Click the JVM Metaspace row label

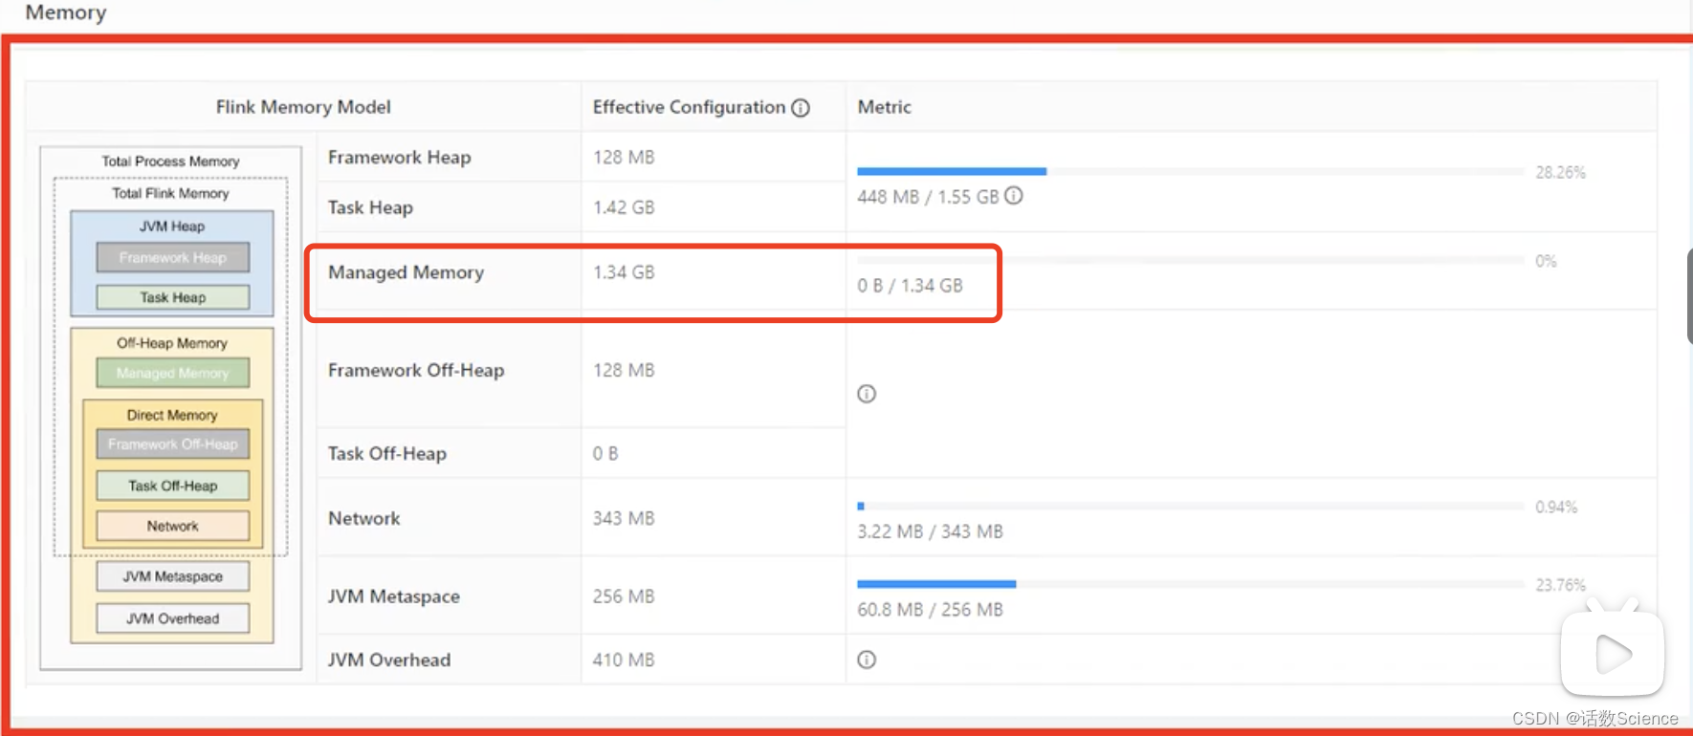394,596
